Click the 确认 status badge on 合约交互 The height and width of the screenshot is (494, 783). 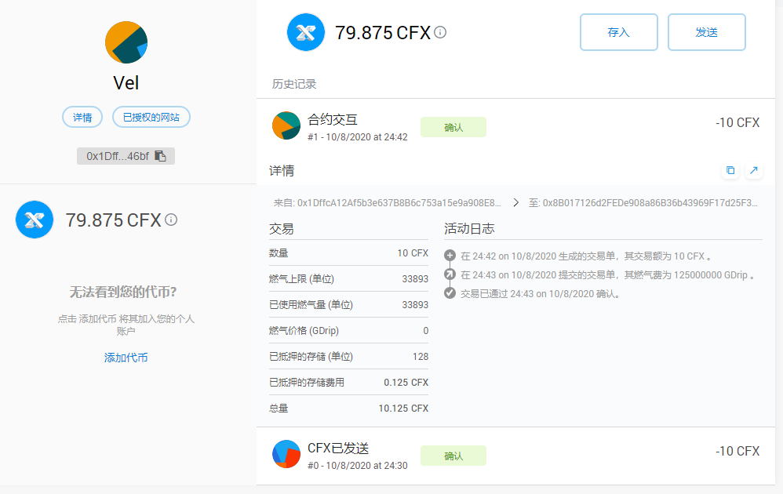pos(453,127)
